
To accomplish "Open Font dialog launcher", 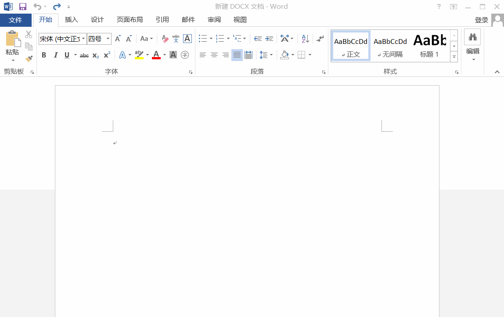I will (x=191, y=72).
